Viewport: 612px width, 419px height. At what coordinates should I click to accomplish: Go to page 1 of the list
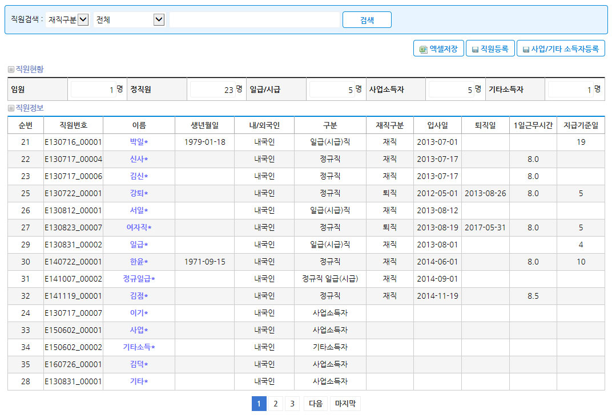[x=259, y=404]
